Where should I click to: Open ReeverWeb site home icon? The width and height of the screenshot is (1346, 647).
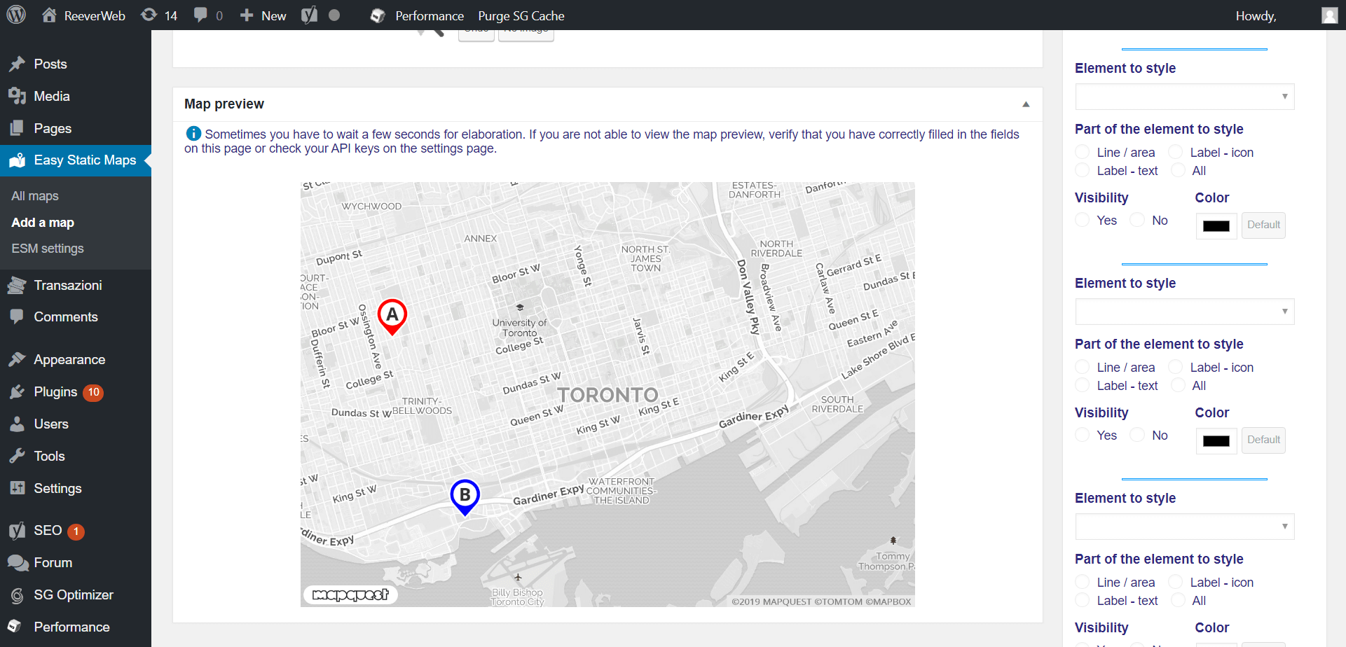(x=49, y=15)
